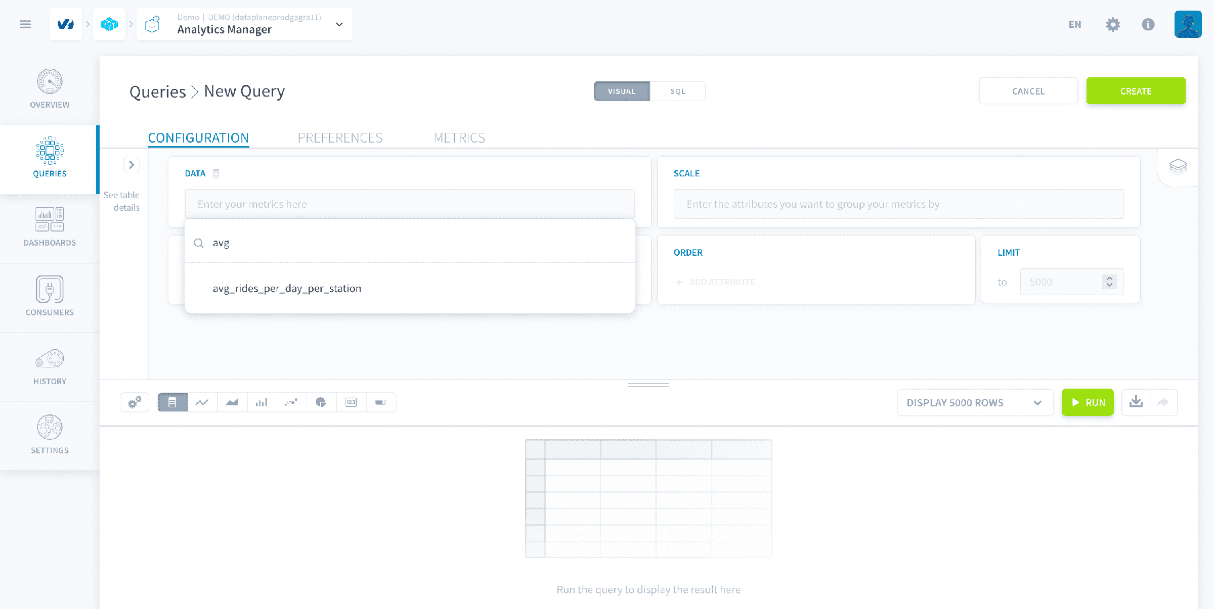Select bar chart visualization
This screenshot has height=609, width=1214.
click(x=262, y=402)
